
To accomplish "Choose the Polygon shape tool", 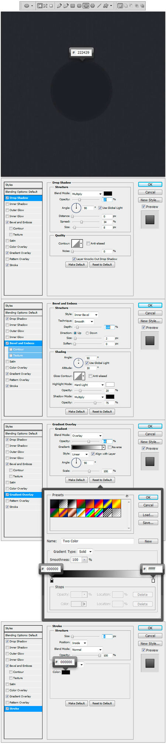I will (93, 6).
